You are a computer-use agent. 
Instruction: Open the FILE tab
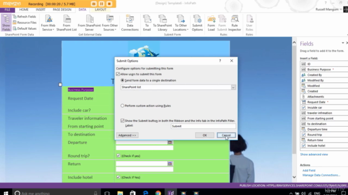[7, 10]
